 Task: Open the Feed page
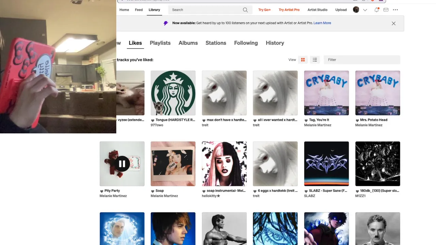pyautogui.click(x=139, y=10)
